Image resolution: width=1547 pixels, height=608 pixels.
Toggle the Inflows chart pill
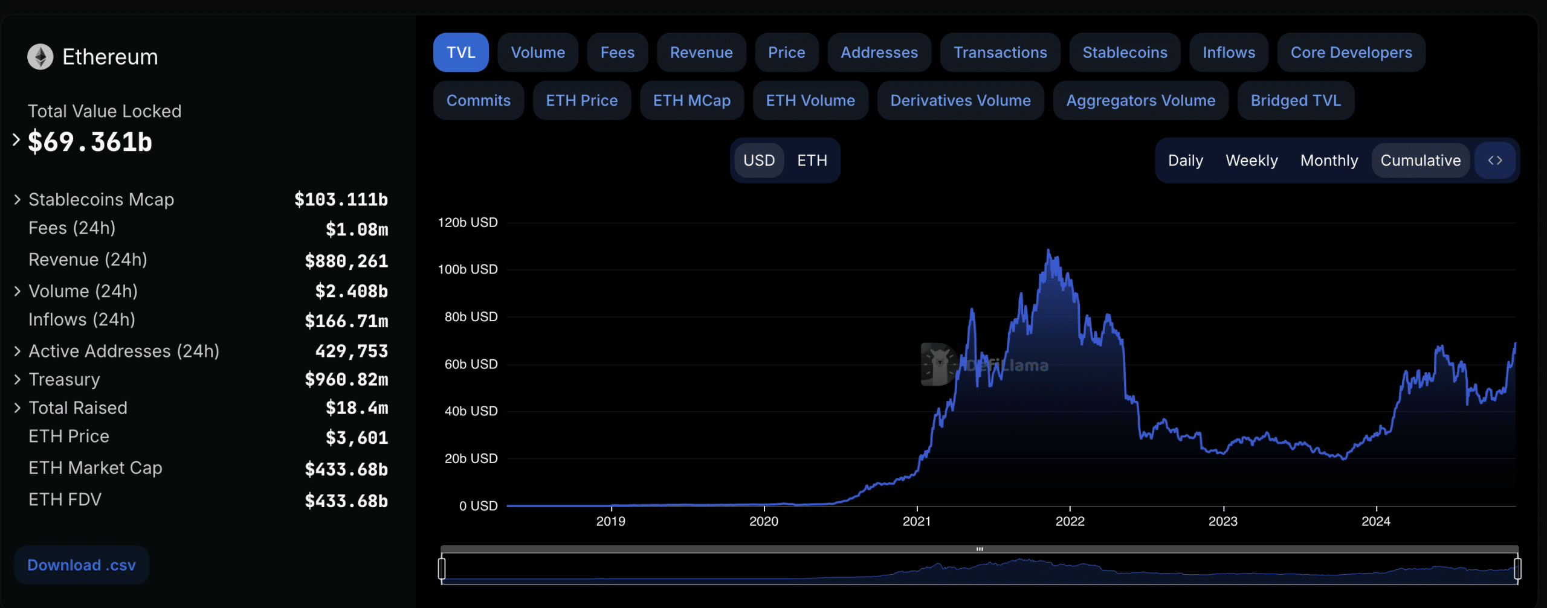coord(1229,53)
